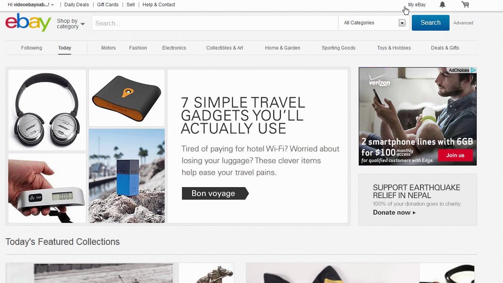Open Daily Deals link

(77, 5)
